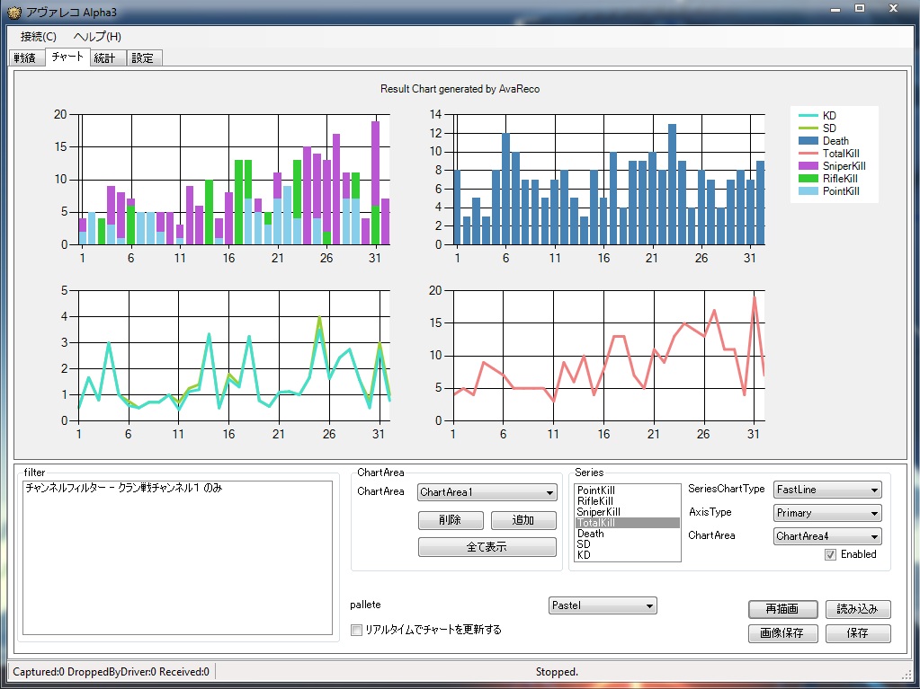Maximize the アヴァレコ window
The image size is (920, 689).
point(860,9)
